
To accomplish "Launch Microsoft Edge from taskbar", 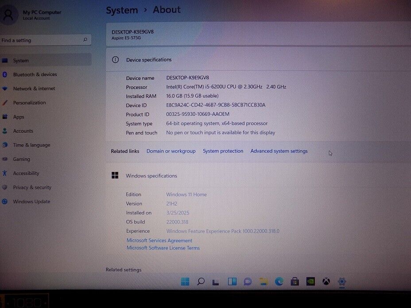I will (279, 281).
